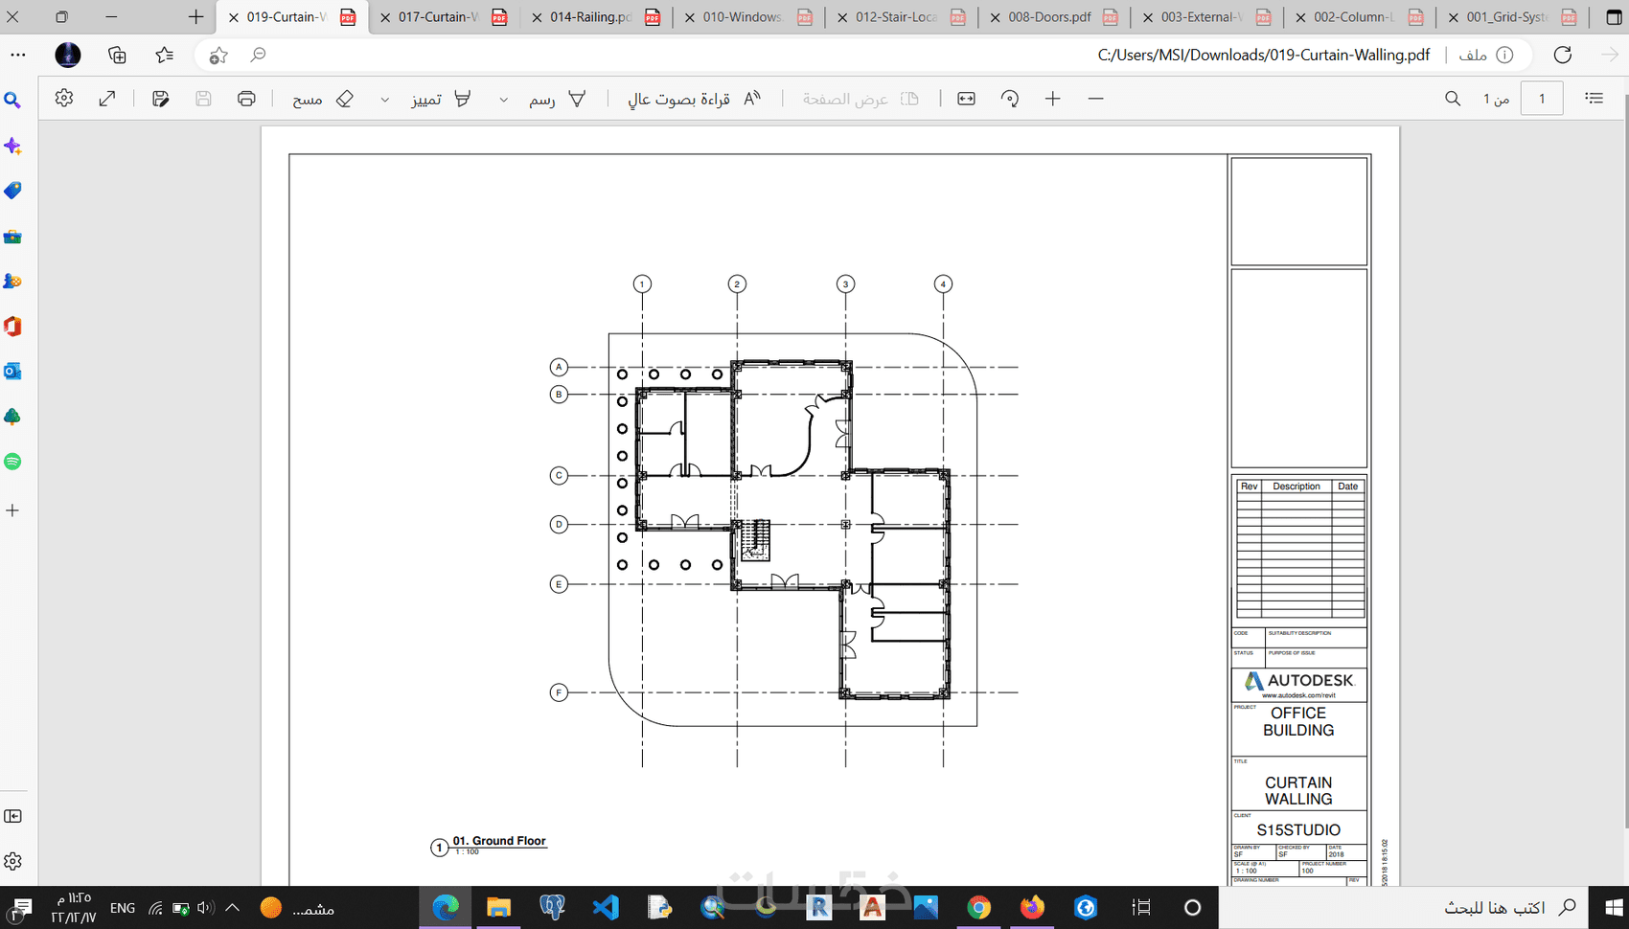View site information icon next to ملف
The width and height of the screenshot is (1629, 929).
[x=1504, y=55]
